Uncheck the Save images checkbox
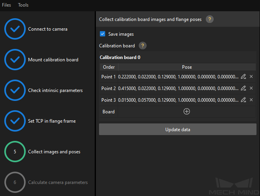 [x=103, y=34]
